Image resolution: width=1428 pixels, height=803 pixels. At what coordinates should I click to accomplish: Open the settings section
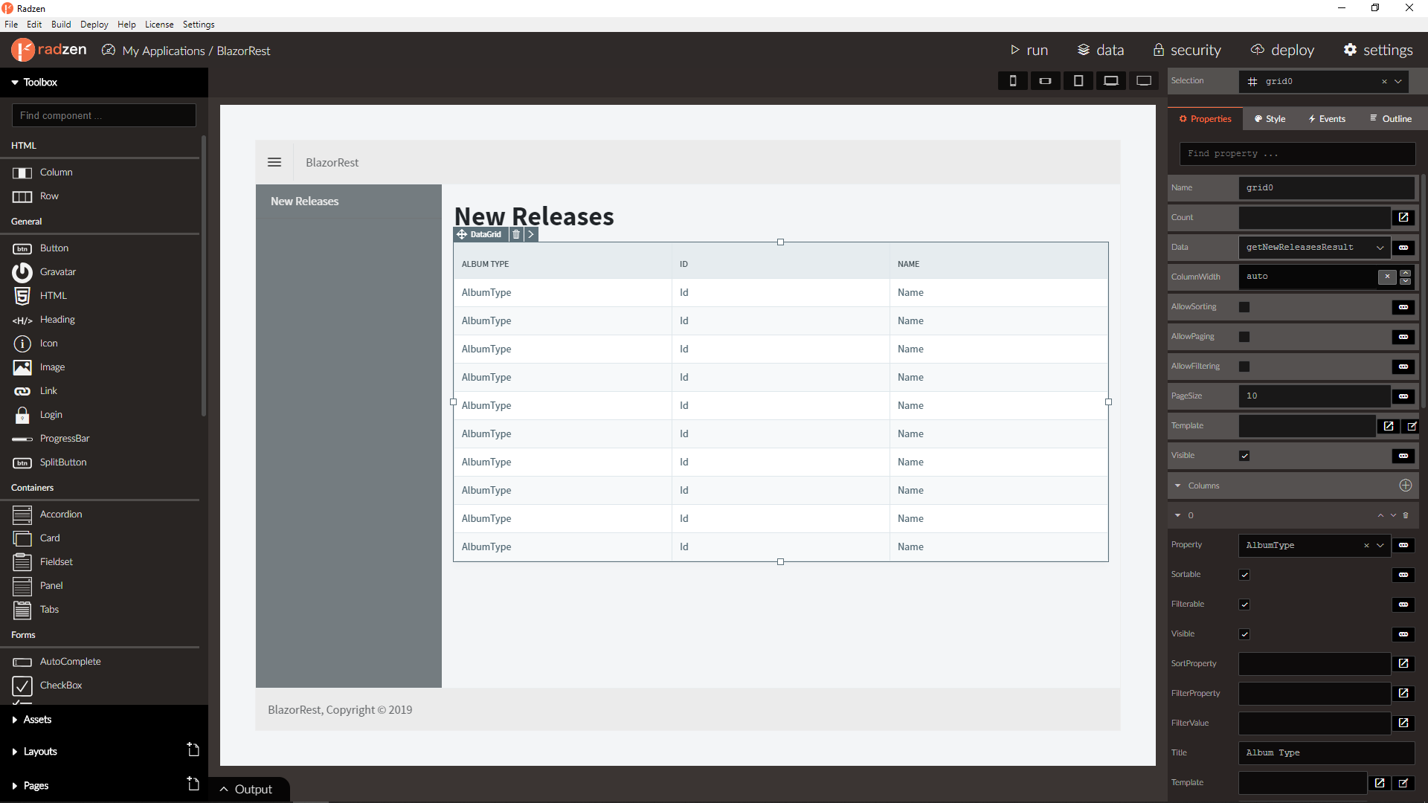click(1378, 50)
